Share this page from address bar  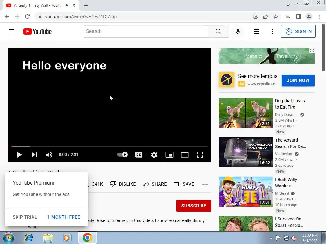[x=266, y=17]
